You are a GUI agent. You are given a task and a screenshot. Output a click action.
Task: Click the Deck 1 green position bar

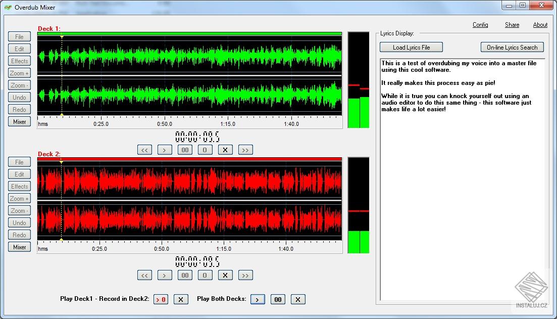189,34
